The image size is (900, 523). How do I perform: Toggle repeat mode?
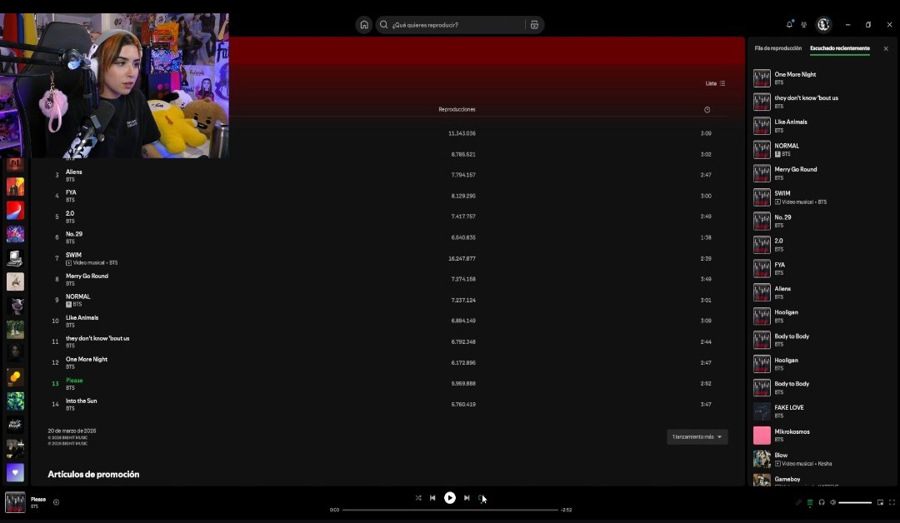[481, 498]
